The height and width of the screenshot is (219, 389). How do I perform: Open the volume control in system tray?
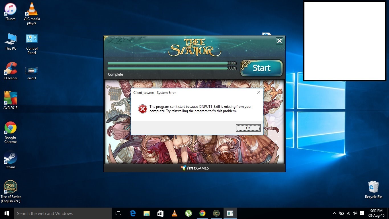click(355, 213)
